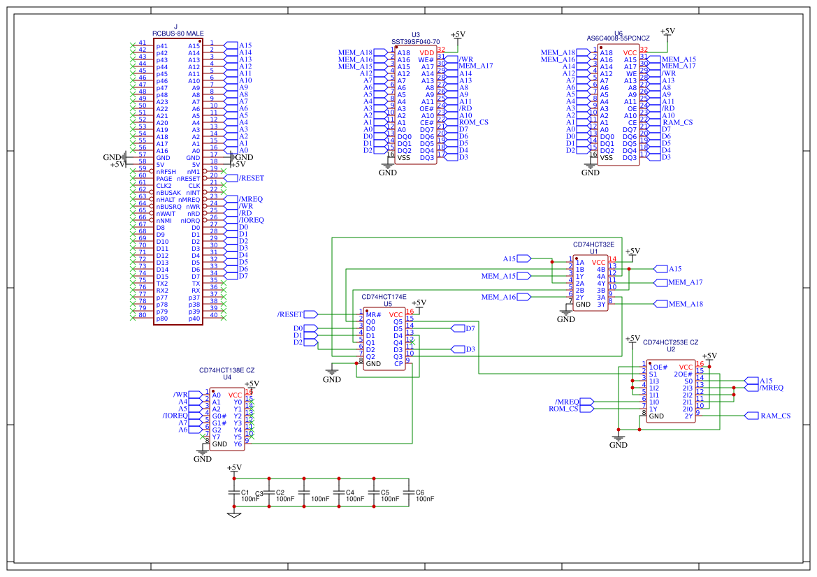Click the GND symbol below U5
817x577 pixels.
point(332,374)
